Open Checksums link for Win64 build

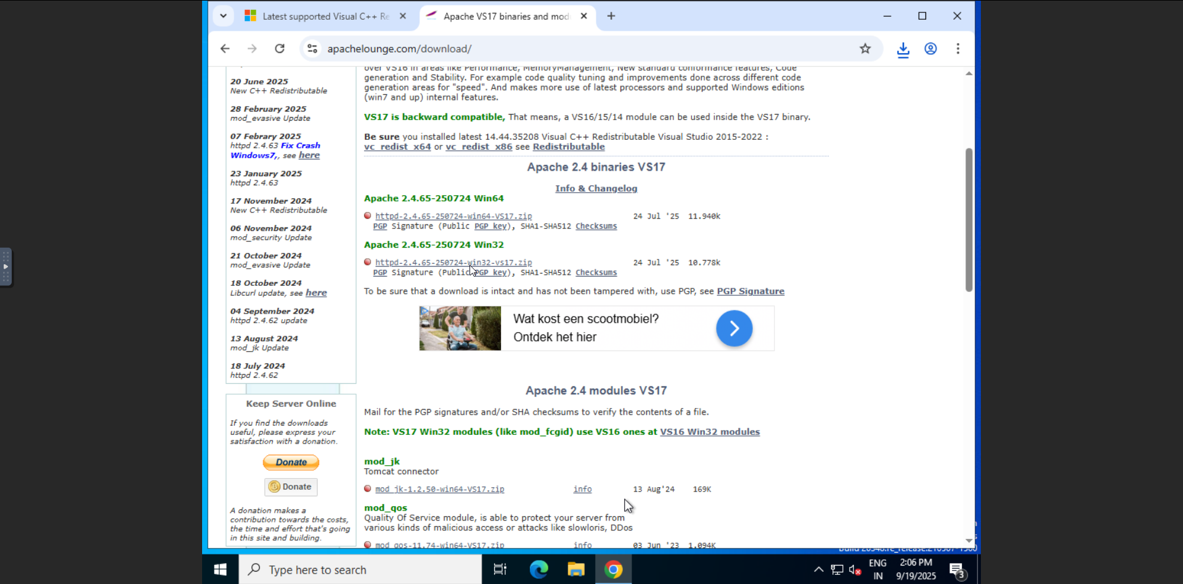coord(596,226)
